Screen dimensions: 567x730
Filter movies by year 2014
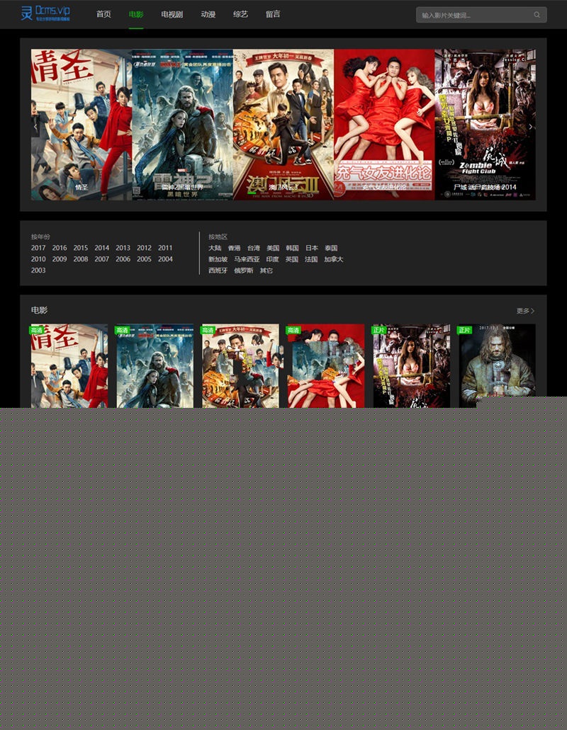point(101,248)
